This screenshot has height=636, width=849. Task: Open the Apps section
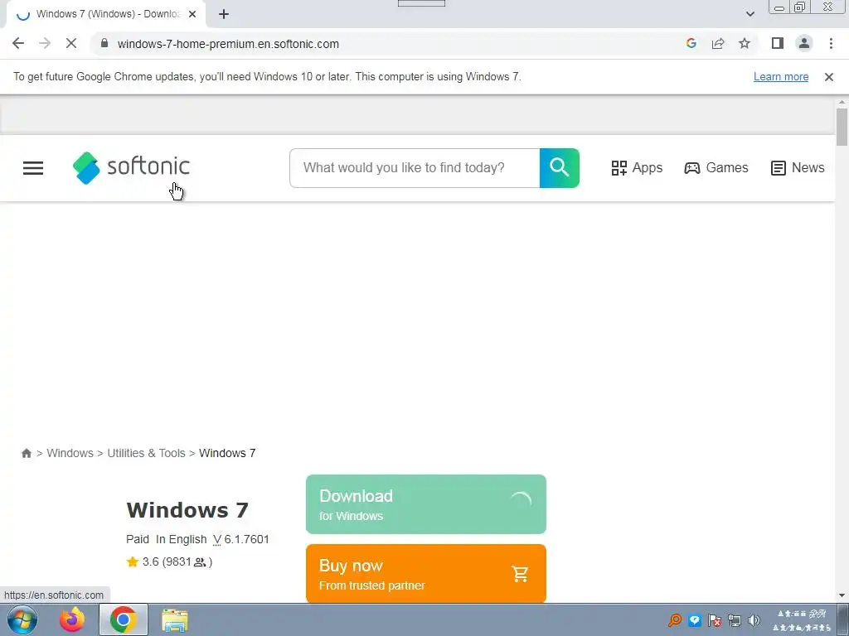637,167
